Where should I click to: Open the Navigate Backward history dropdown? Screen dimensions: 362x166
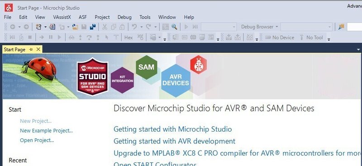[x=19, y=27]
